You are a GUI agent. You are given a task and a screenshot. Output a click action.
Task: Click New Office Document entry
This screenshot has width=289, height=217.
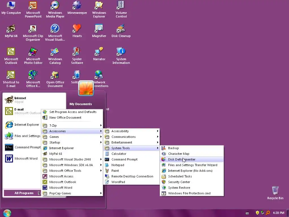click(x=72, y=118)
